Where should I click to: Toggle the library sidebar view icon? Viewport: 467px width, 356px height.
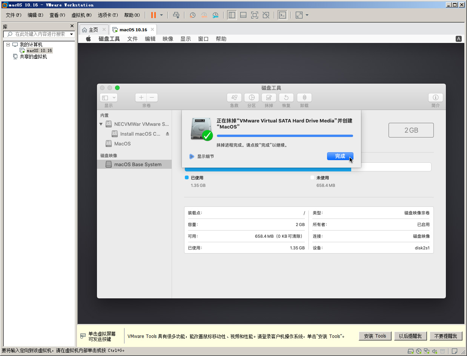click(x=232, y=15)
